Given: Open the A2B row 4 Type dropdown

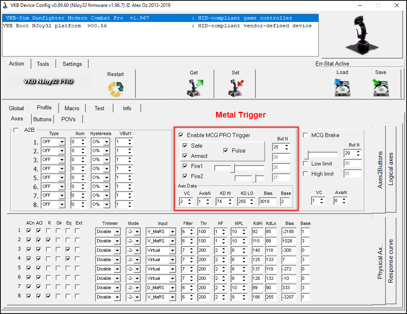Looking at the screenshot, I should [62, 169].
